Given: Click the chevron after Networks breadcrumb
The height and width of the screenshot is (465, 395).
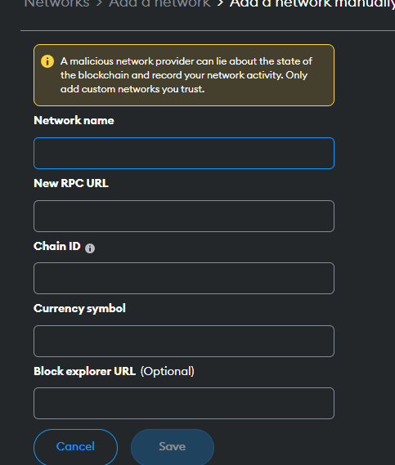Looking at the screenshot, I should [x=99, y=3].
